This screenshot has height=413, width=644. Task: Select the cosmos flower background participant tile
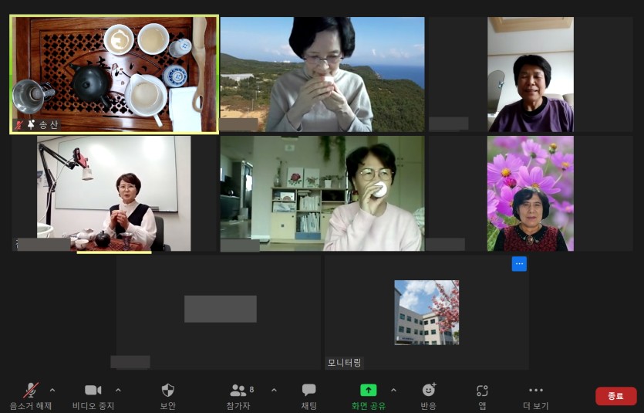pyautogui.click(x=530, y=194)
